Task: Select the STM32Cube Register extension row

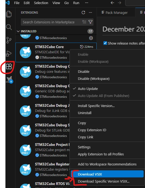Action: [x=43, y=170]
